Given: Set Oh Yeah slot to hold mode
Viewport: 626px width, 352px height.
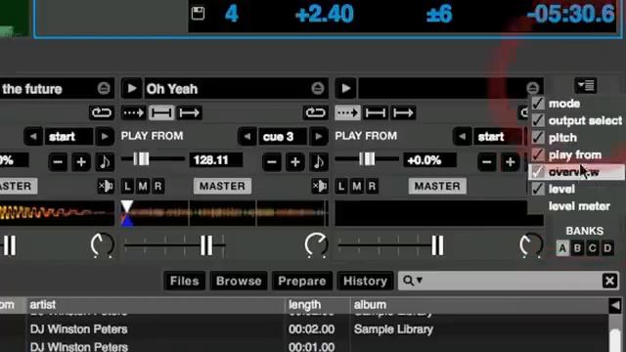Looking at the screenshot, I should (x=161, y=113).
